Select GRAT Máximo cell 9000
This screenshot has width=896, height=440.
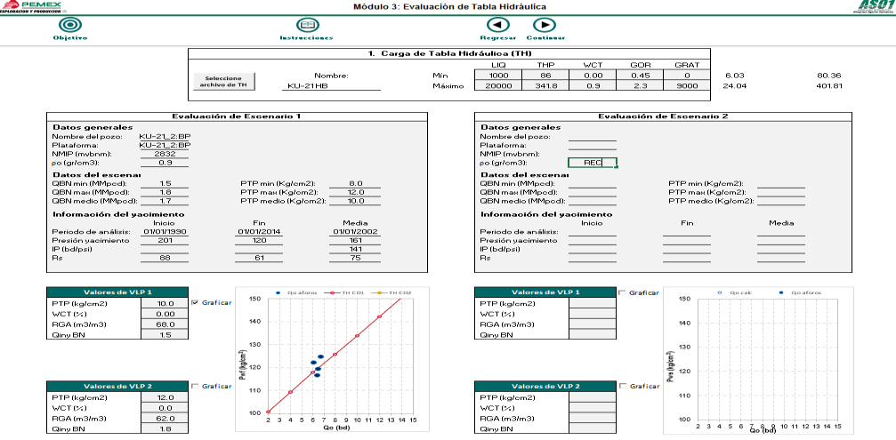[x=686, y=86]
